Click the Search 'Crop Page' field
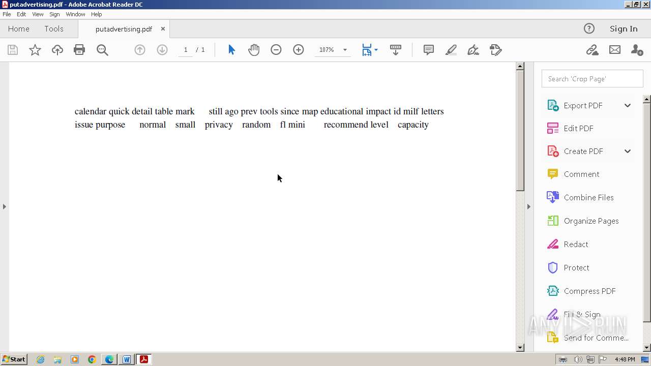Viewport: 651px width, 366px height. coord(593,79)
